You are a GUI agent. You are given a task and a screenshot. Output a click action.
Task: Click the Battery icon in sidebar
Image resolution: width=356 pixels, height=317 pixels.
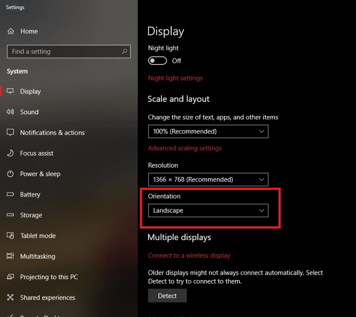coord(10,194)
